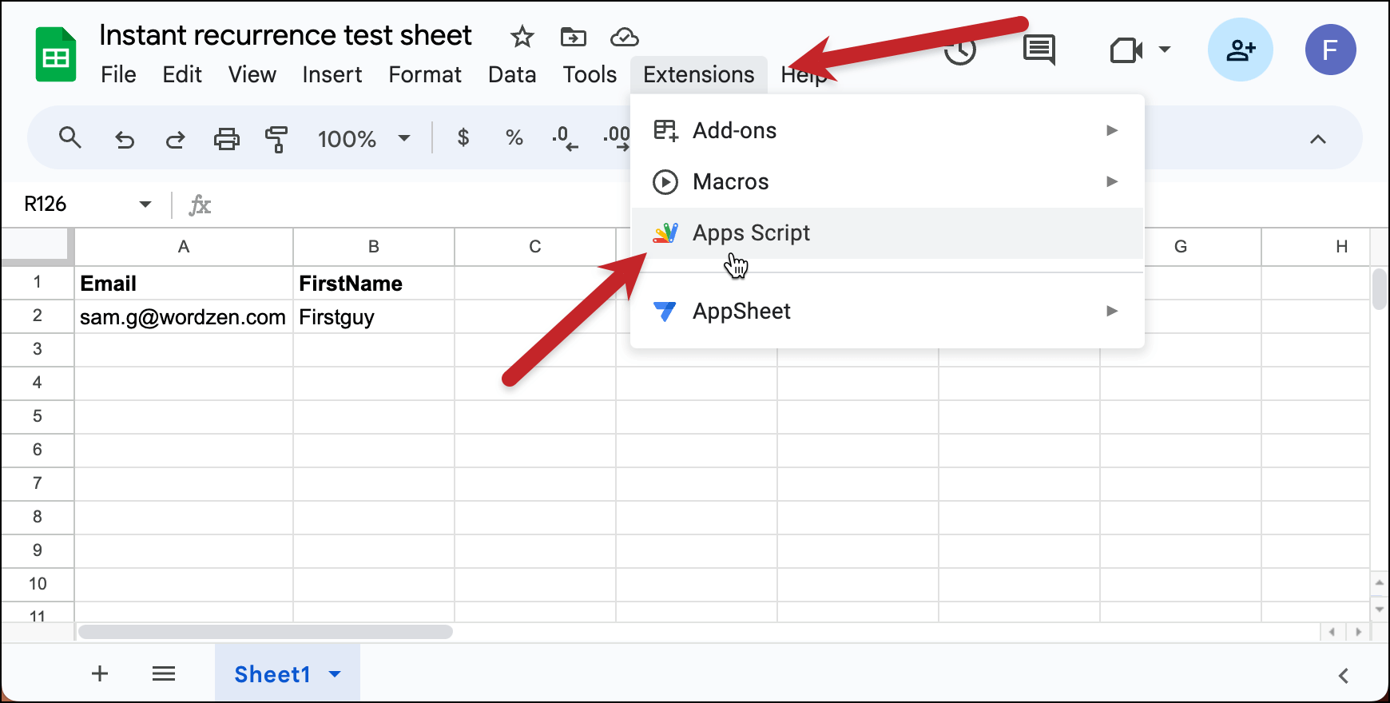The height and width of the screenshot is (703, 1390).
Task: Open version history clock icon
Action: [x=960, y=51]
